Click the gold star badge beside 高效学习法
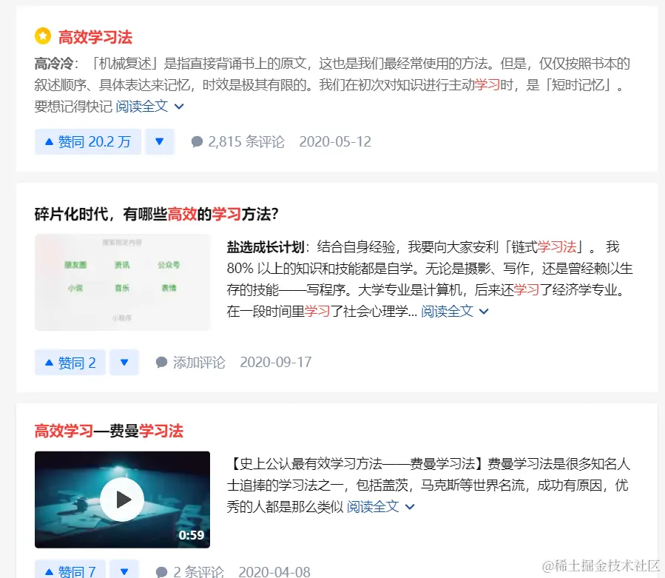The width and height of the screenshot is (665, 578). click(43, 36)
